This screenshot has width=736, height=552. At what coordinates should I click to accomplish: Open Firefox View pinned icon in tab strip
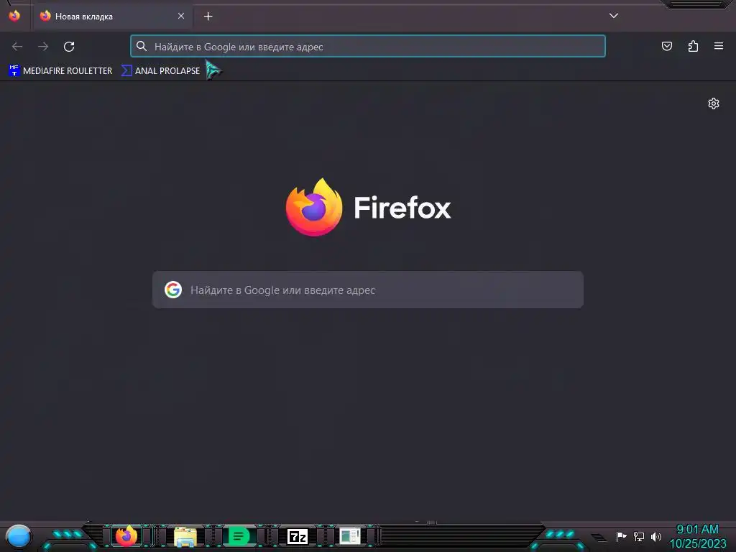point(14,16)
